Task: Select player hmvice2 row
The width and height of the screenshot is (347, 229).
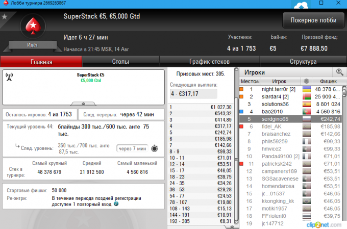Action: point(290,149)
